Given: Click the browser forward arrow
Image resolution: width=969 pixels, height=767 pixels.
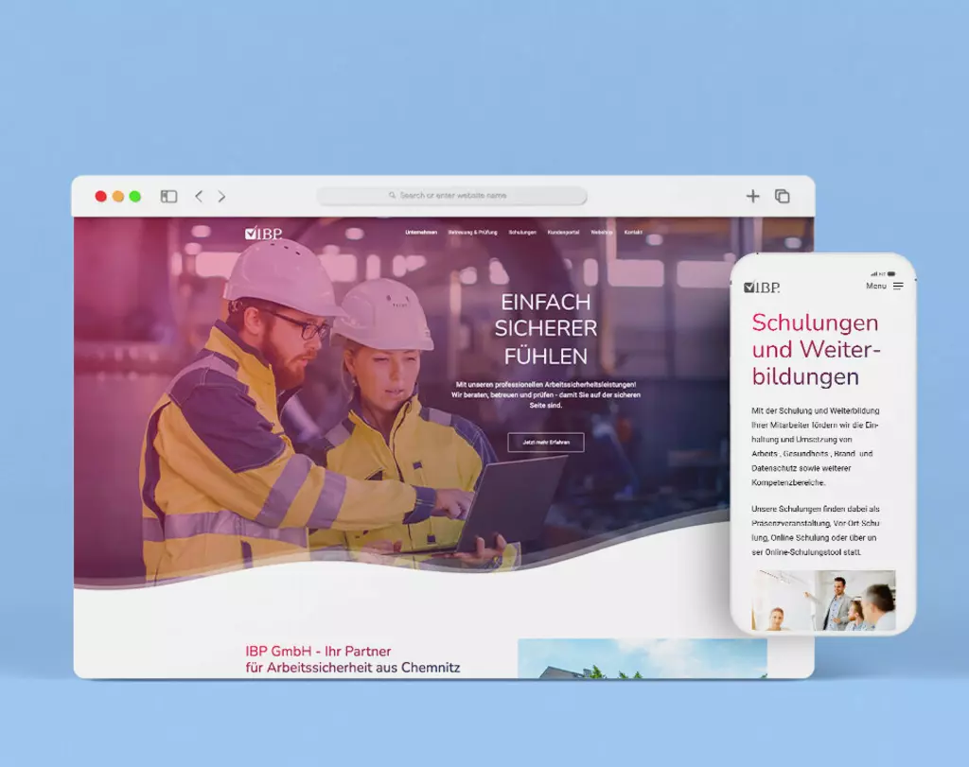Looking at the screenshot, I should point(222,197).
